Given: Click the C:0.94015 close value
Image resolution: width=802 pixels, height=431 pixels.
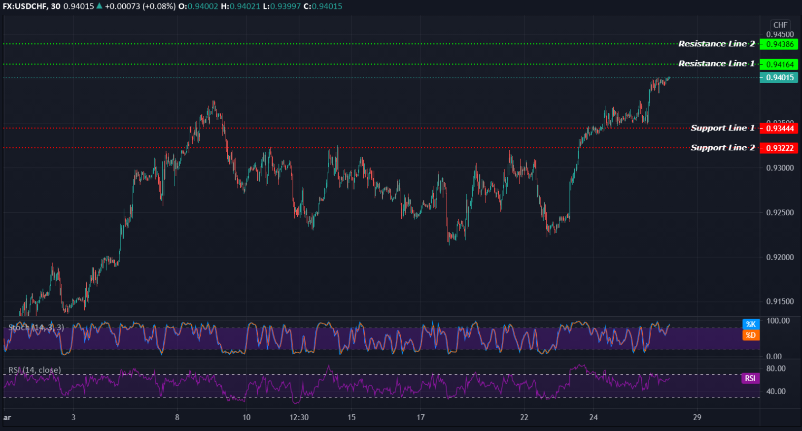Looking at the screenshot, I should point(322,6).
